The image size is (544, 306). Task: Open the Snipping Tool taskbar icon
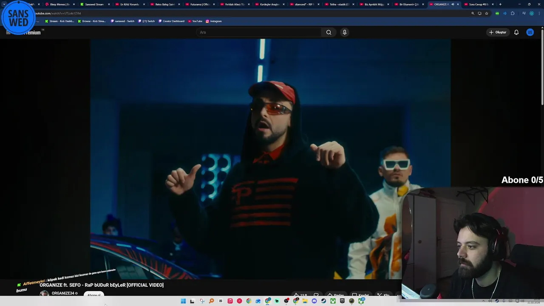tap(202, 301)
